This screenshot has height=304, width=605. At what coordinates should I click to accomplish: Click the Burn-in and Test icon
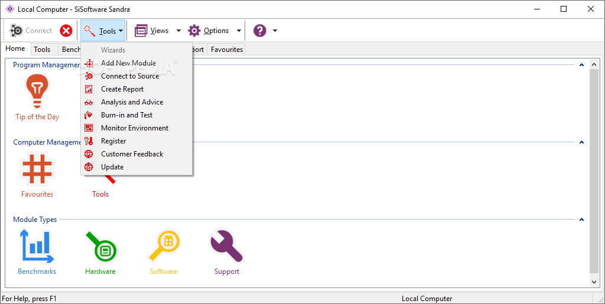(89, 115)
